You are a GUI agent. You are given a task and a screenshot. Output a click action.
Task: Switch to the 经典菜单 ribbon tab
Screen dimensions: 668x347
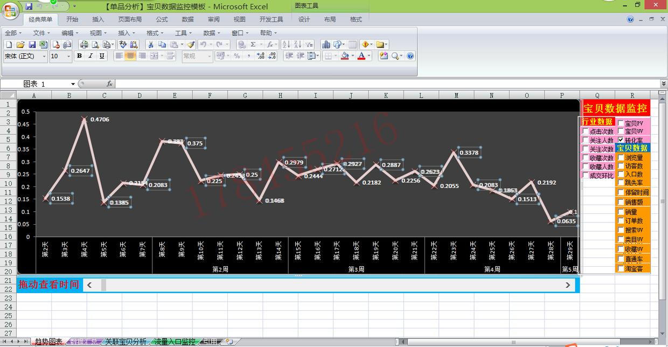(40, 19)
